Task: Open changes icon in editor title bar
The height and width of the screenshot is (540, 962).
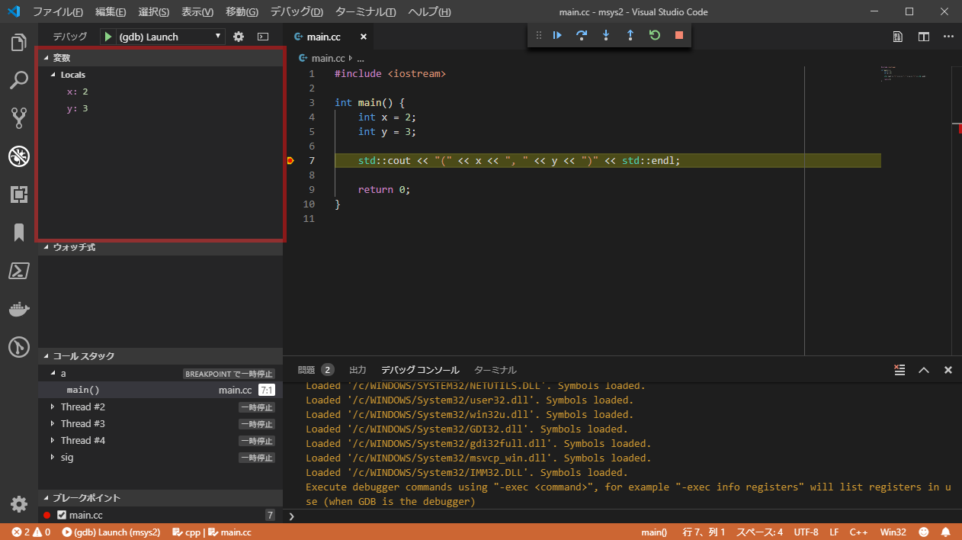Action: click(x=899, y=37)
